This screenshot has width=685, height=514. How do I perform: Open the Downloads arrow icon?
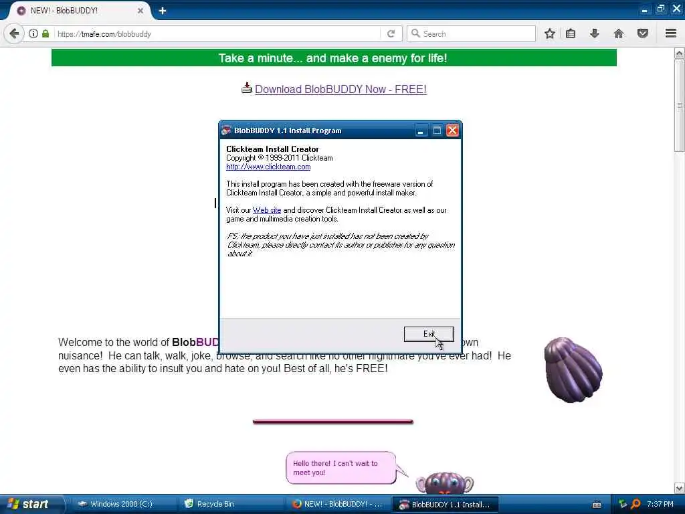[594, 33]
